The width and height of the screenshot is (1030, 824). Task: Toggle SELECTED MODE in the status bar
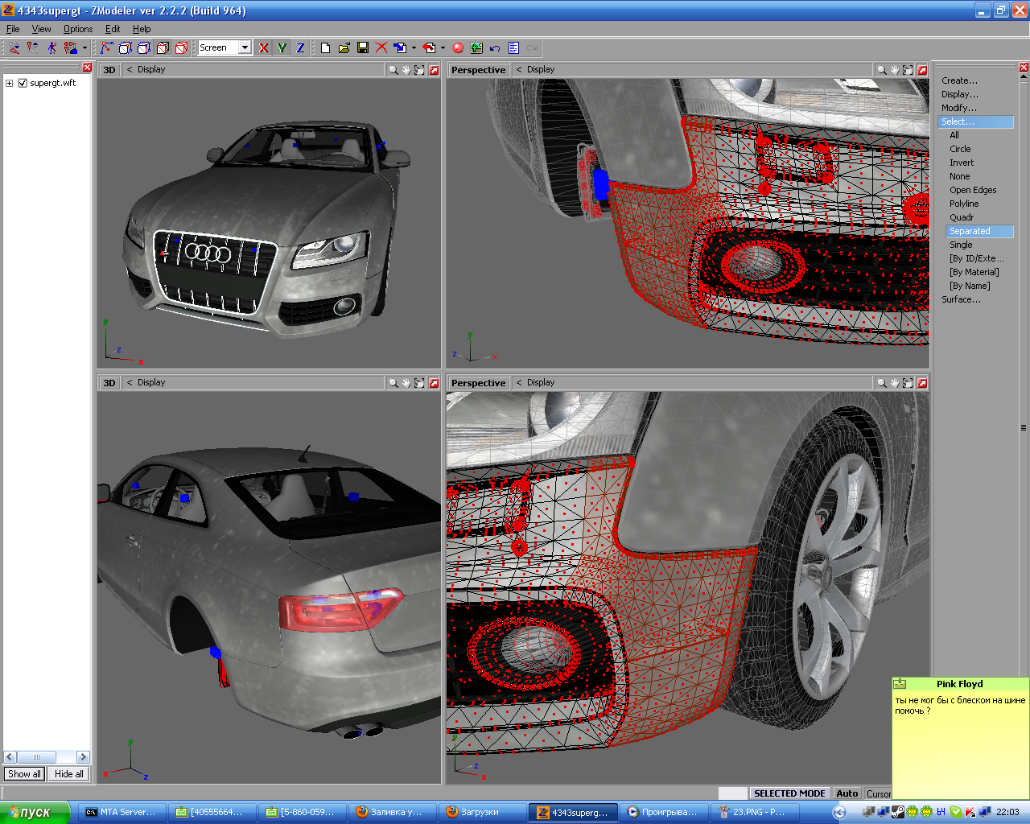click(x=789, y=793)
